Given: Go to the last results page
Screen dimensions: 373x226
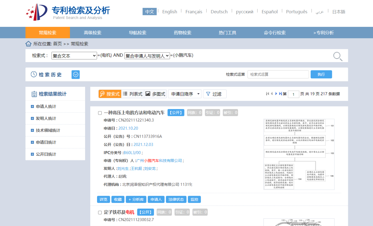Looking at the screenshot, I should [x=280, y=94].
